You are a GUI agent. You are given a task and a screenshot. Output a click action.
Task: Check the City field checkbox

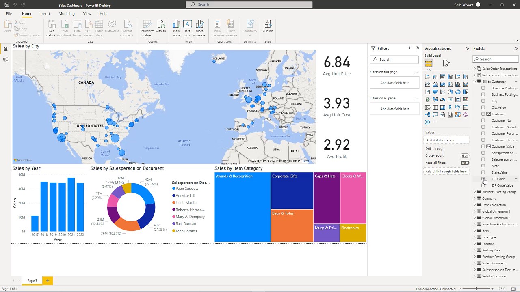pyautogui.click(x=483, y=101)
